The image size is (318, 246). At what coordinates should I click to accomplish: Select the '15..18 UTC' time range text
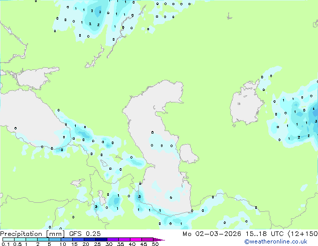264,234
